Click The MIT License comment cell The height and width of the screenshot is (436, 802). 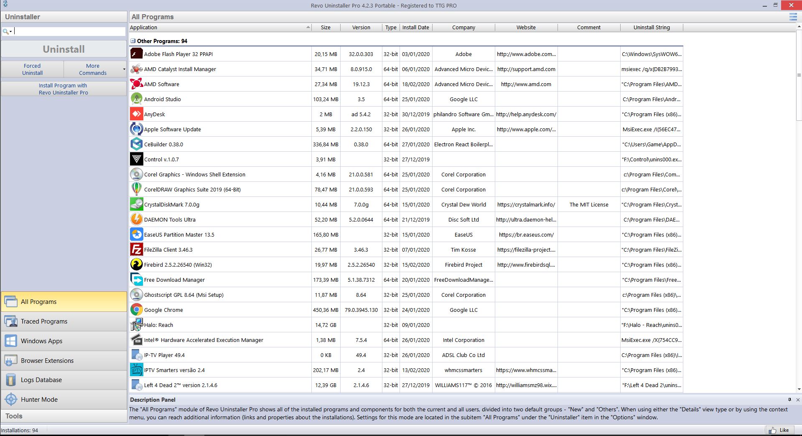point(589,204)
